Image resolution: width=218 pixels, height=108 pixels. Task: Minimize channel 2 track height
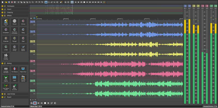click(34, 31)
